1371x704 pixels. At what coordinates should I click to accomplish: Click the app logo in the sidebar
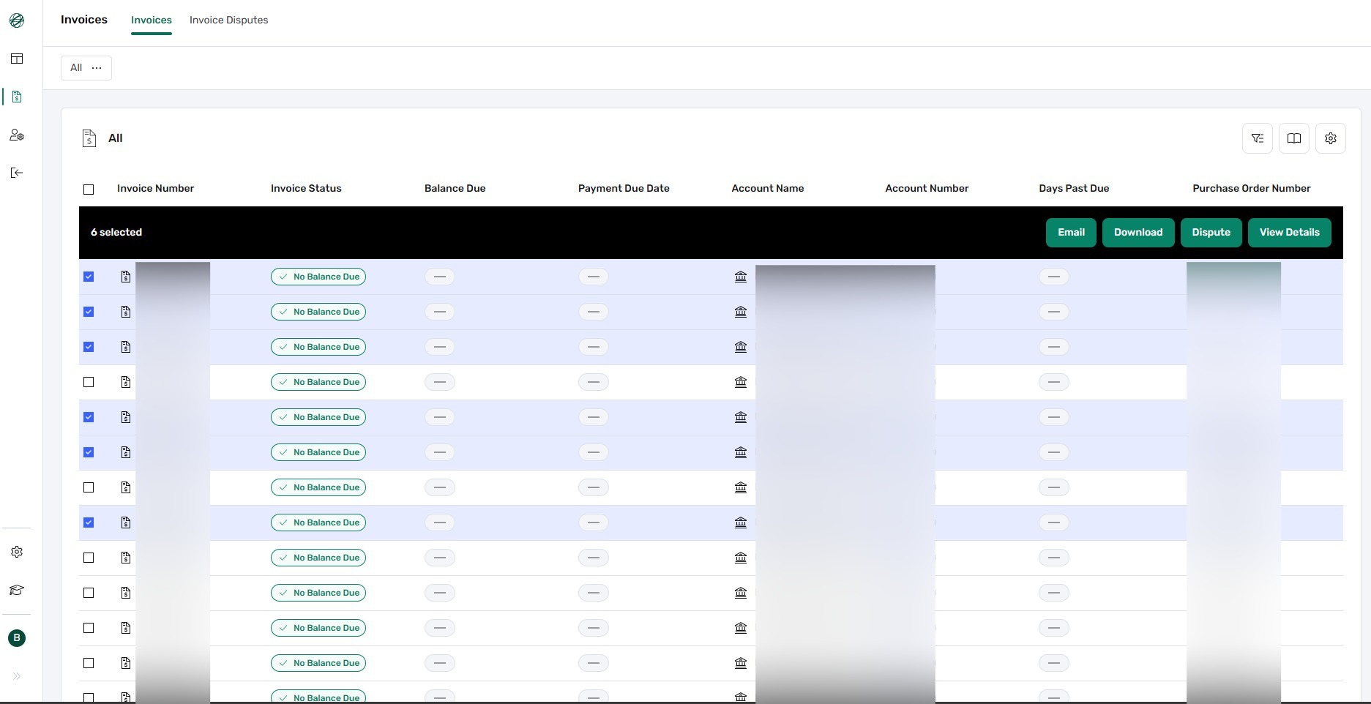(17, 20)
